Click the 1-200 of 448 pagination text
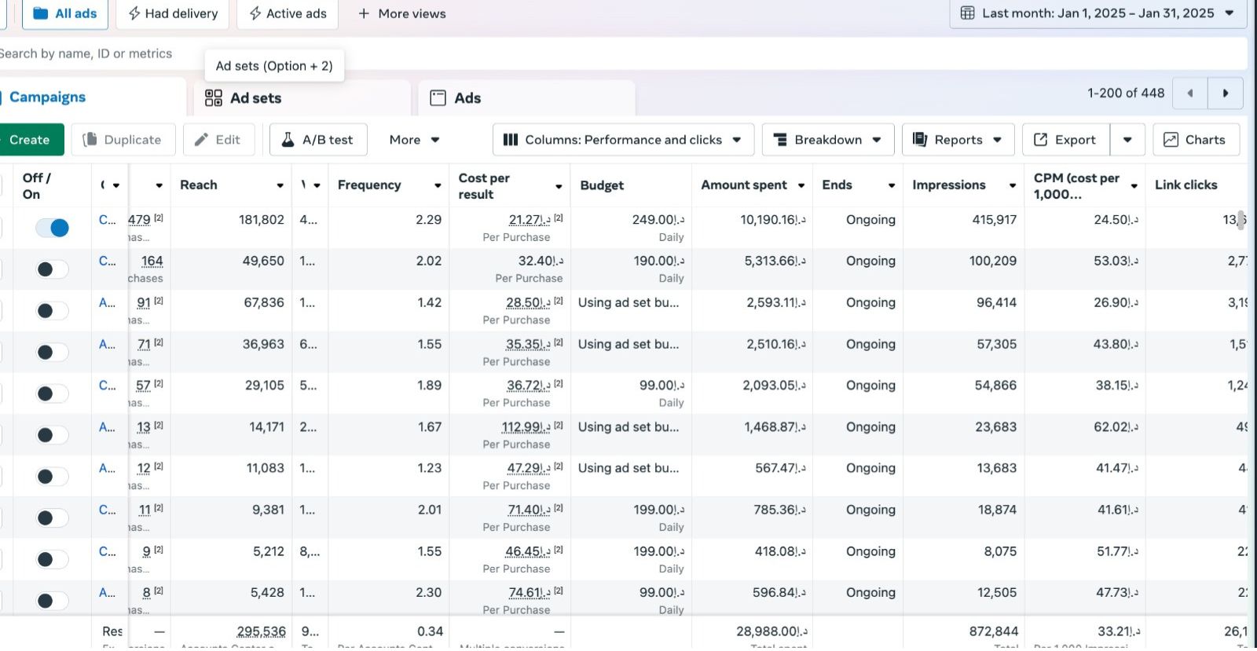Viewport: 1257px width, 651px height. click(1126, 93)
